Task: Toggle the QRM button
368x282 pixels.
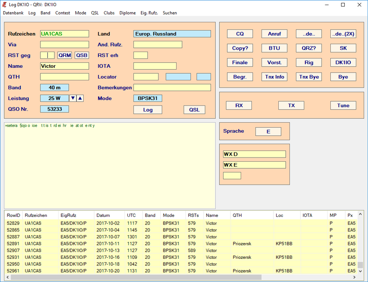Action: 65,55
